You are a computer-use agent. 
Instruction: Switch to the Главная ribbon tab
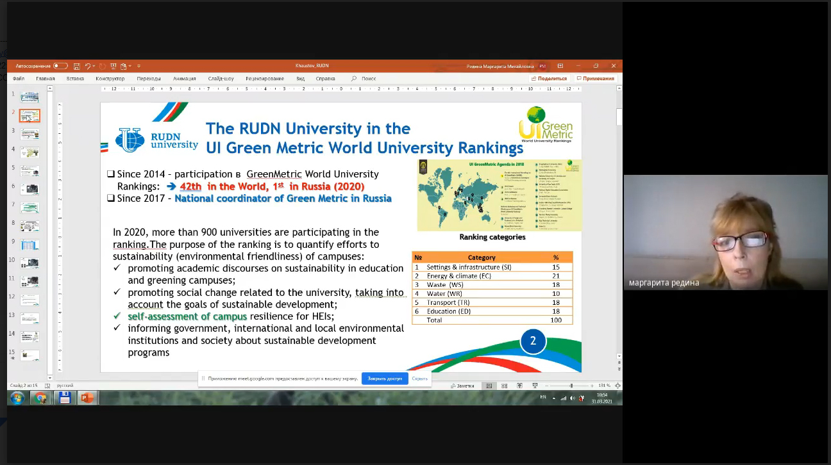click(x=46, y=79)
